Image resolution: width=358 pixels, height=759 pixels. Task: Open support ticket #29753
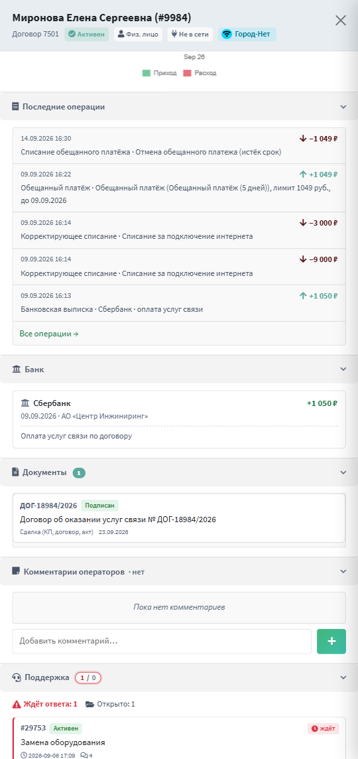179,738
